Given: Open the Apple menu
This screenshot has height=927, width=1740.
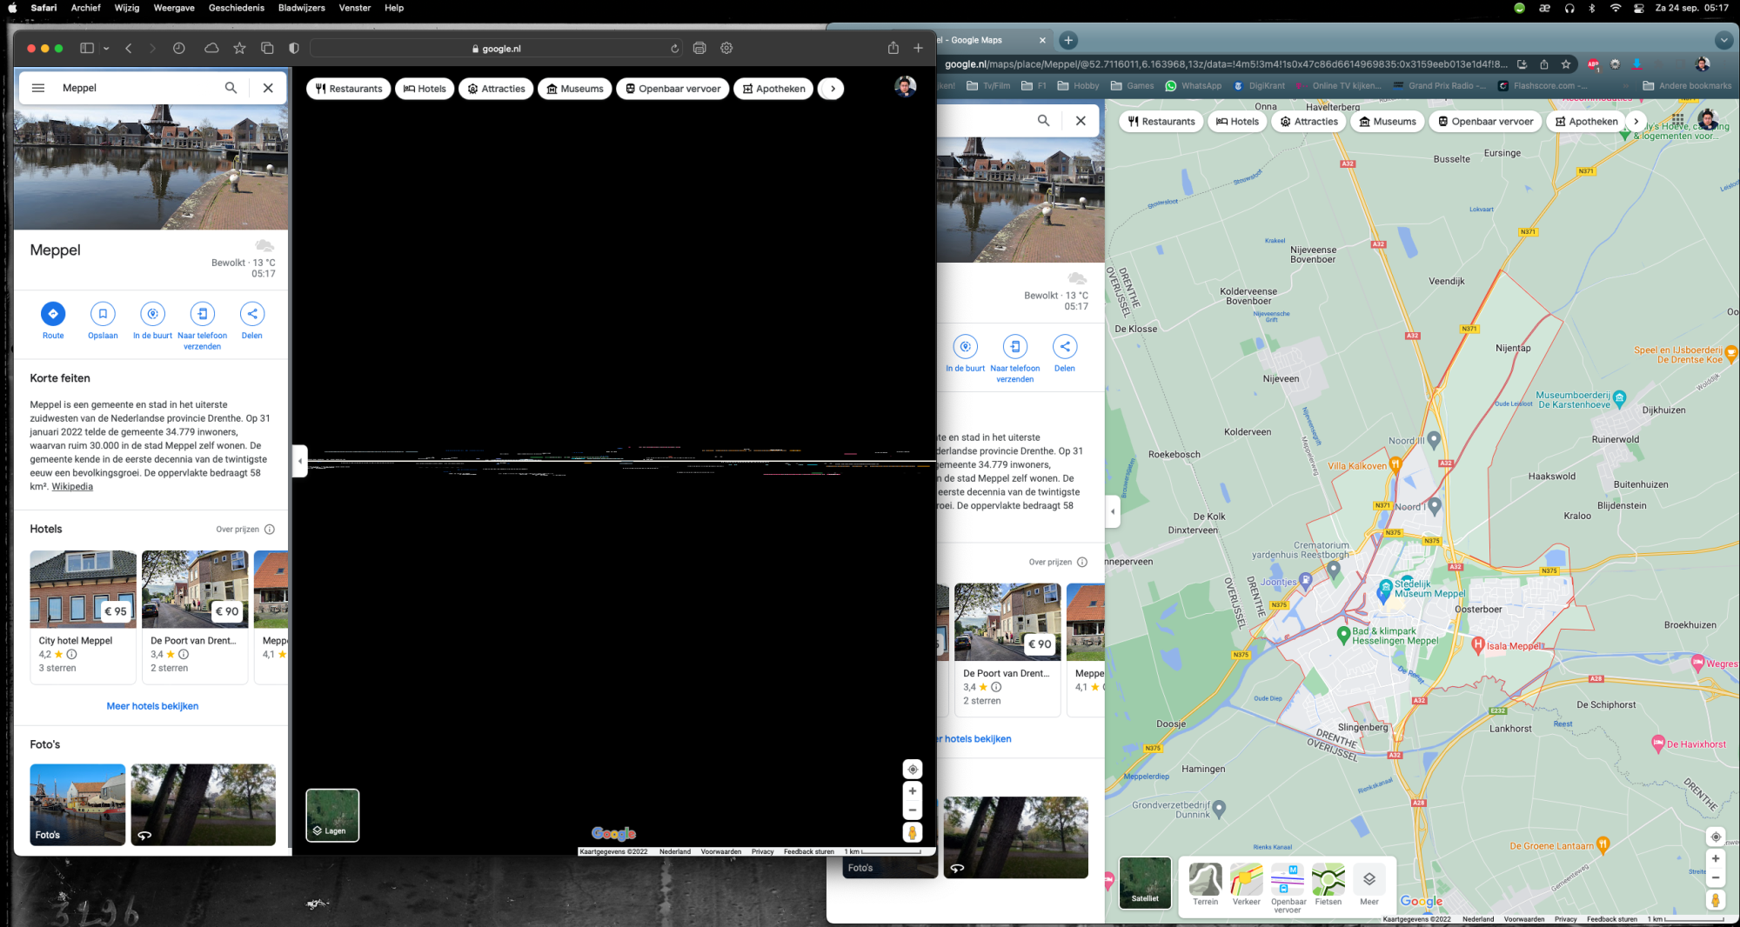Looking at the screenshot, I should point(12,8).
